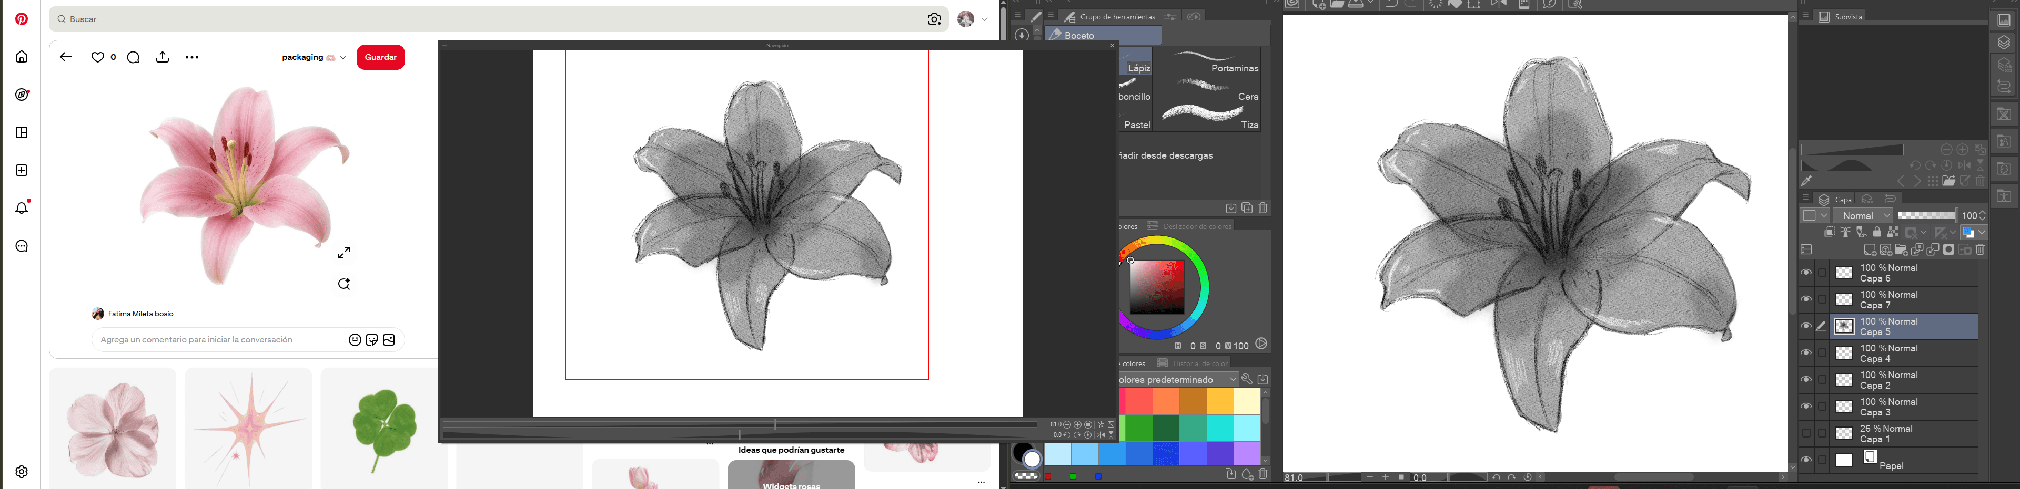Toggle visibility of the Papel layer

1806,460
